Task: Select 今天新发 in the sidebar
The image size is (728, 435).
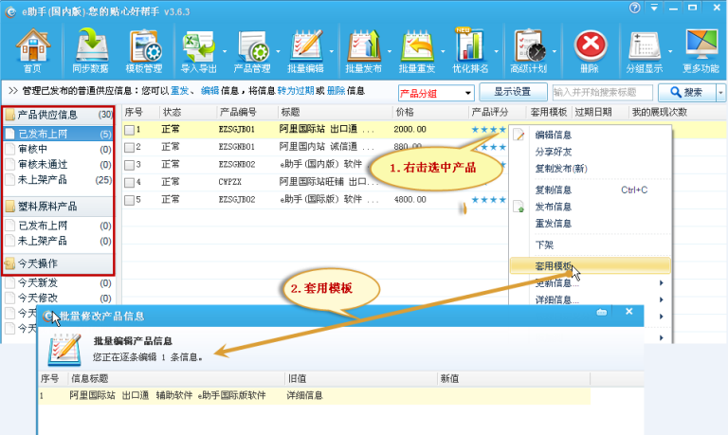Action: click(x=58, y=282)
